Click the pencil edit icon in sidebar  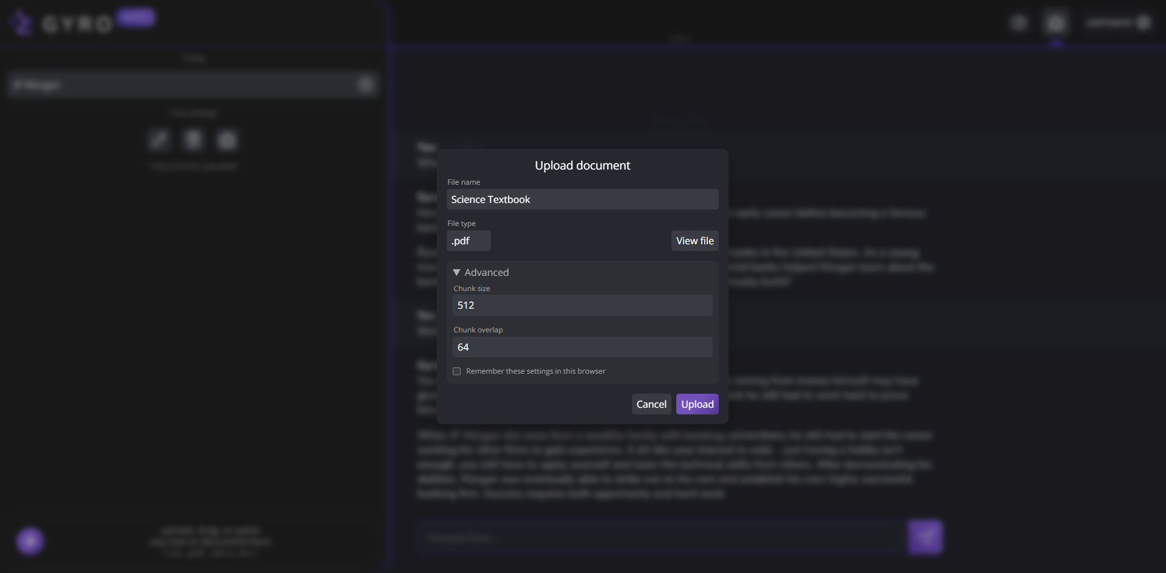coord(159,140)
